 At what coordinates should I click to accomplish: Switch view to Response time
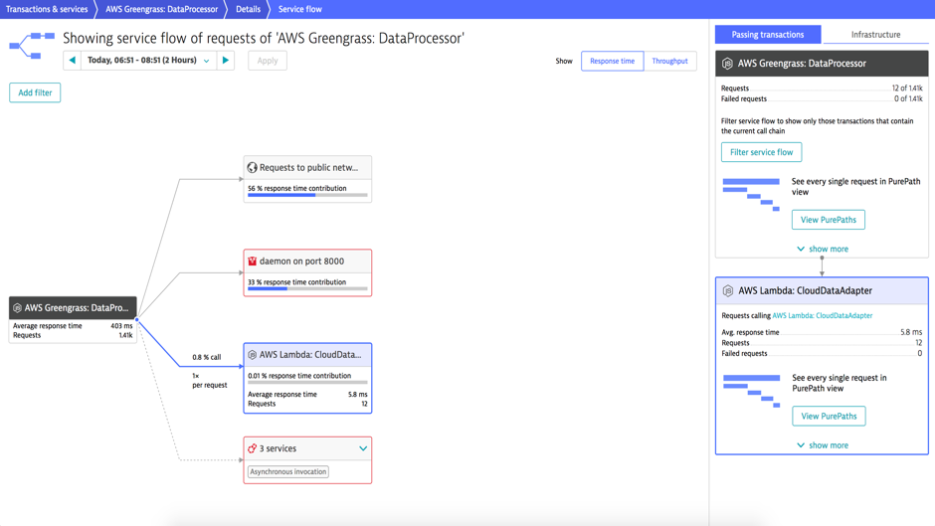point(613,61)
